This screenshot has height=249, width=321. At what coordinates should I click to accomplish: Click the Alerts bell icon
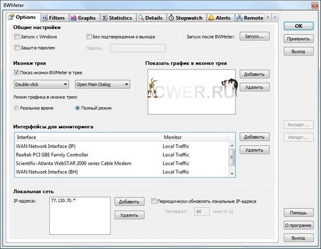tap(211, 18)
